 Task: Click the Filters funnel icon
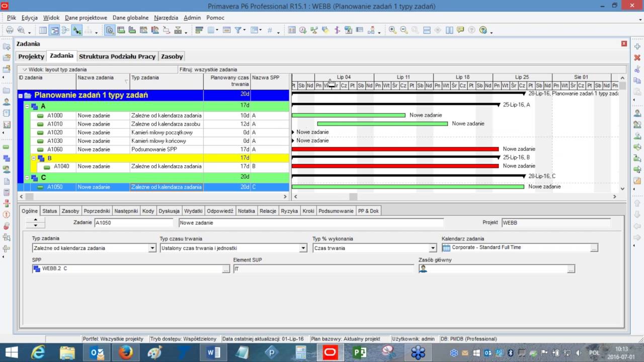tap(238, 30)
